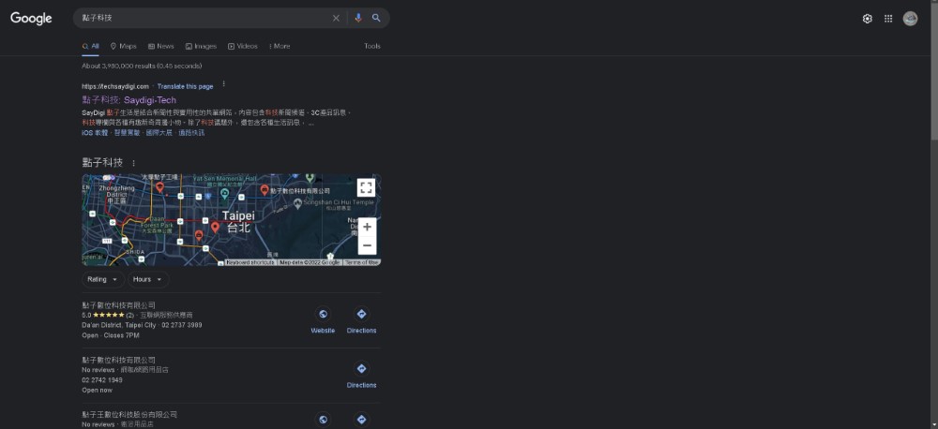938x429 pixels.
Task: Open the More search categories menu
Action: pos(279,46)
